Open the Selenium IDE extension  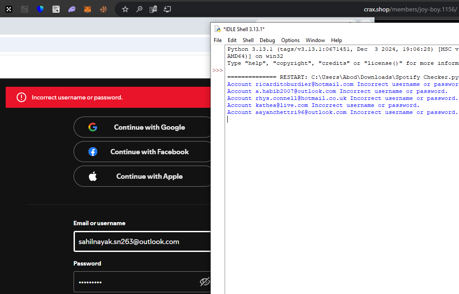25,9
